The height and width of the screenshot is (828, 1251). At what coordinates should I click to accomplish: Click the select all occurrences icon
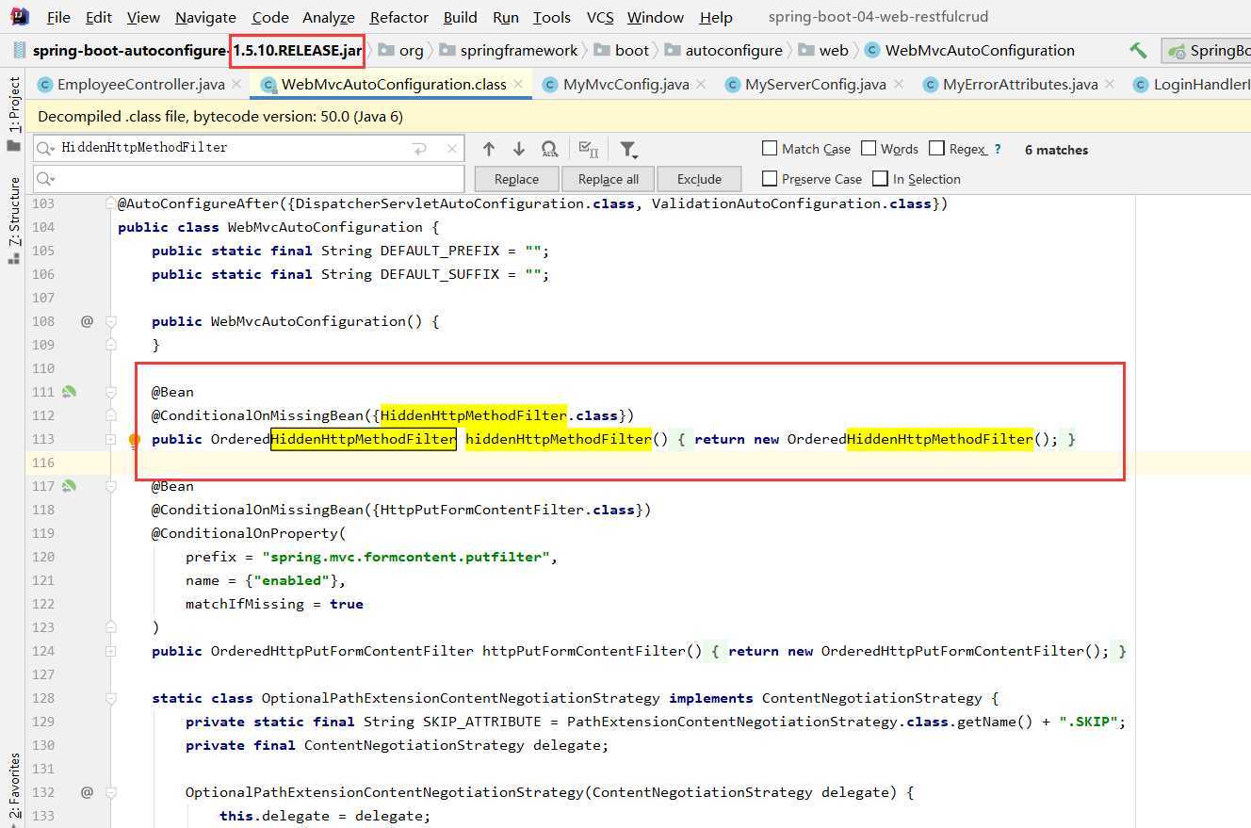tap(589, 149)
